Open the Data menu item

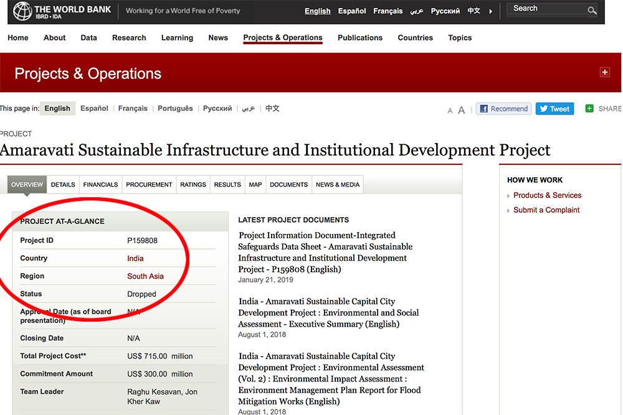(x=88, y=38)
